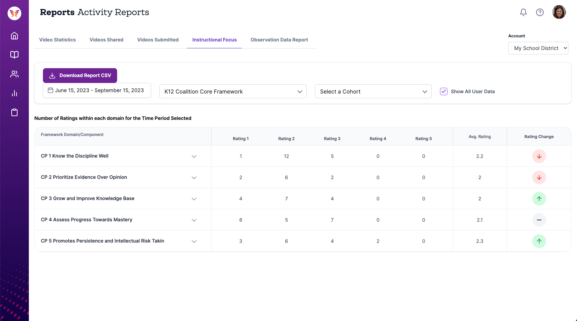Open the K12 Coalition Core Framework dropdown
This screenshot has width=577, height=321.
tap(233, 91)
